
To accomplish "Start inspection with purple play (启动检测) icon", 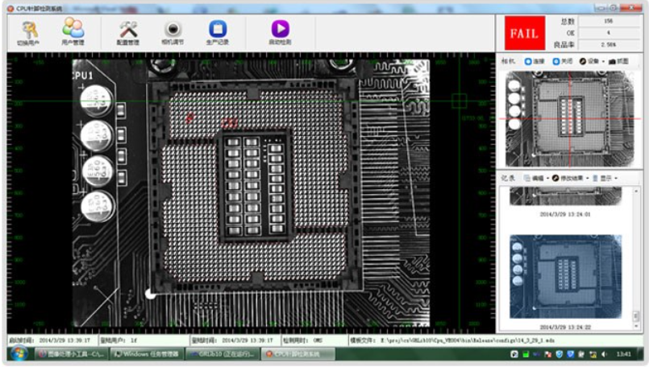I will (280, 31).
